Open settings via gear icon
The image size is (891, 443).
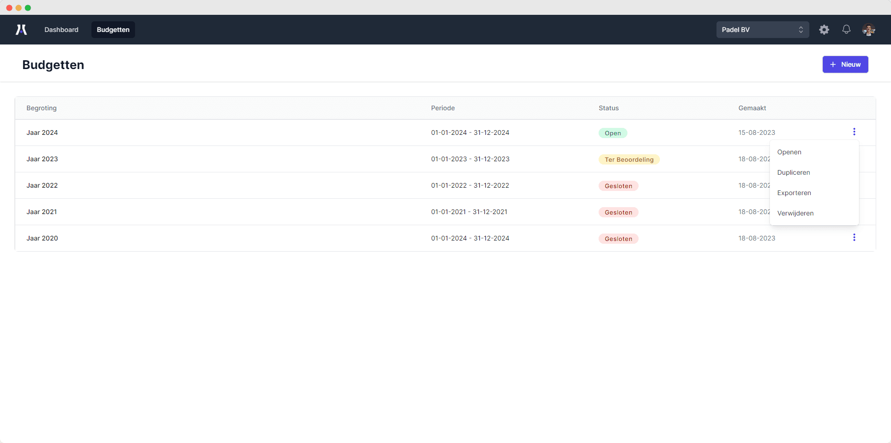pyautogui.click(x=824, y=30)
